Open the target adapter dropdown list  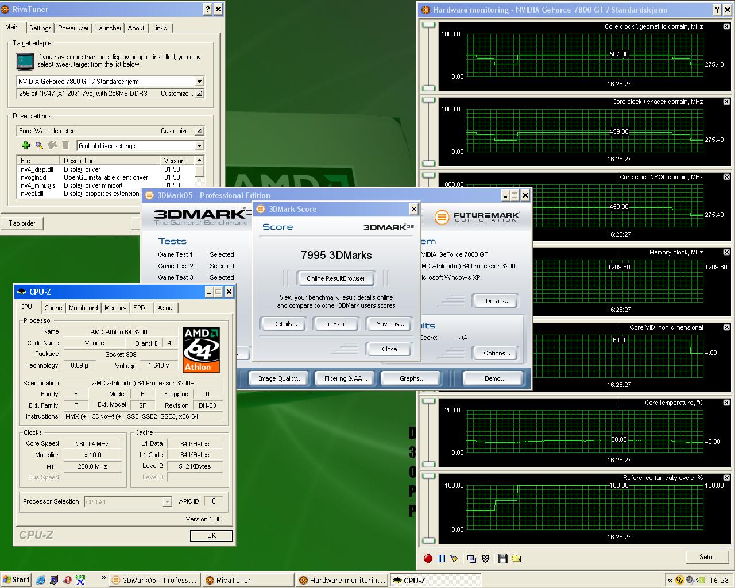[x=199, y=82]
